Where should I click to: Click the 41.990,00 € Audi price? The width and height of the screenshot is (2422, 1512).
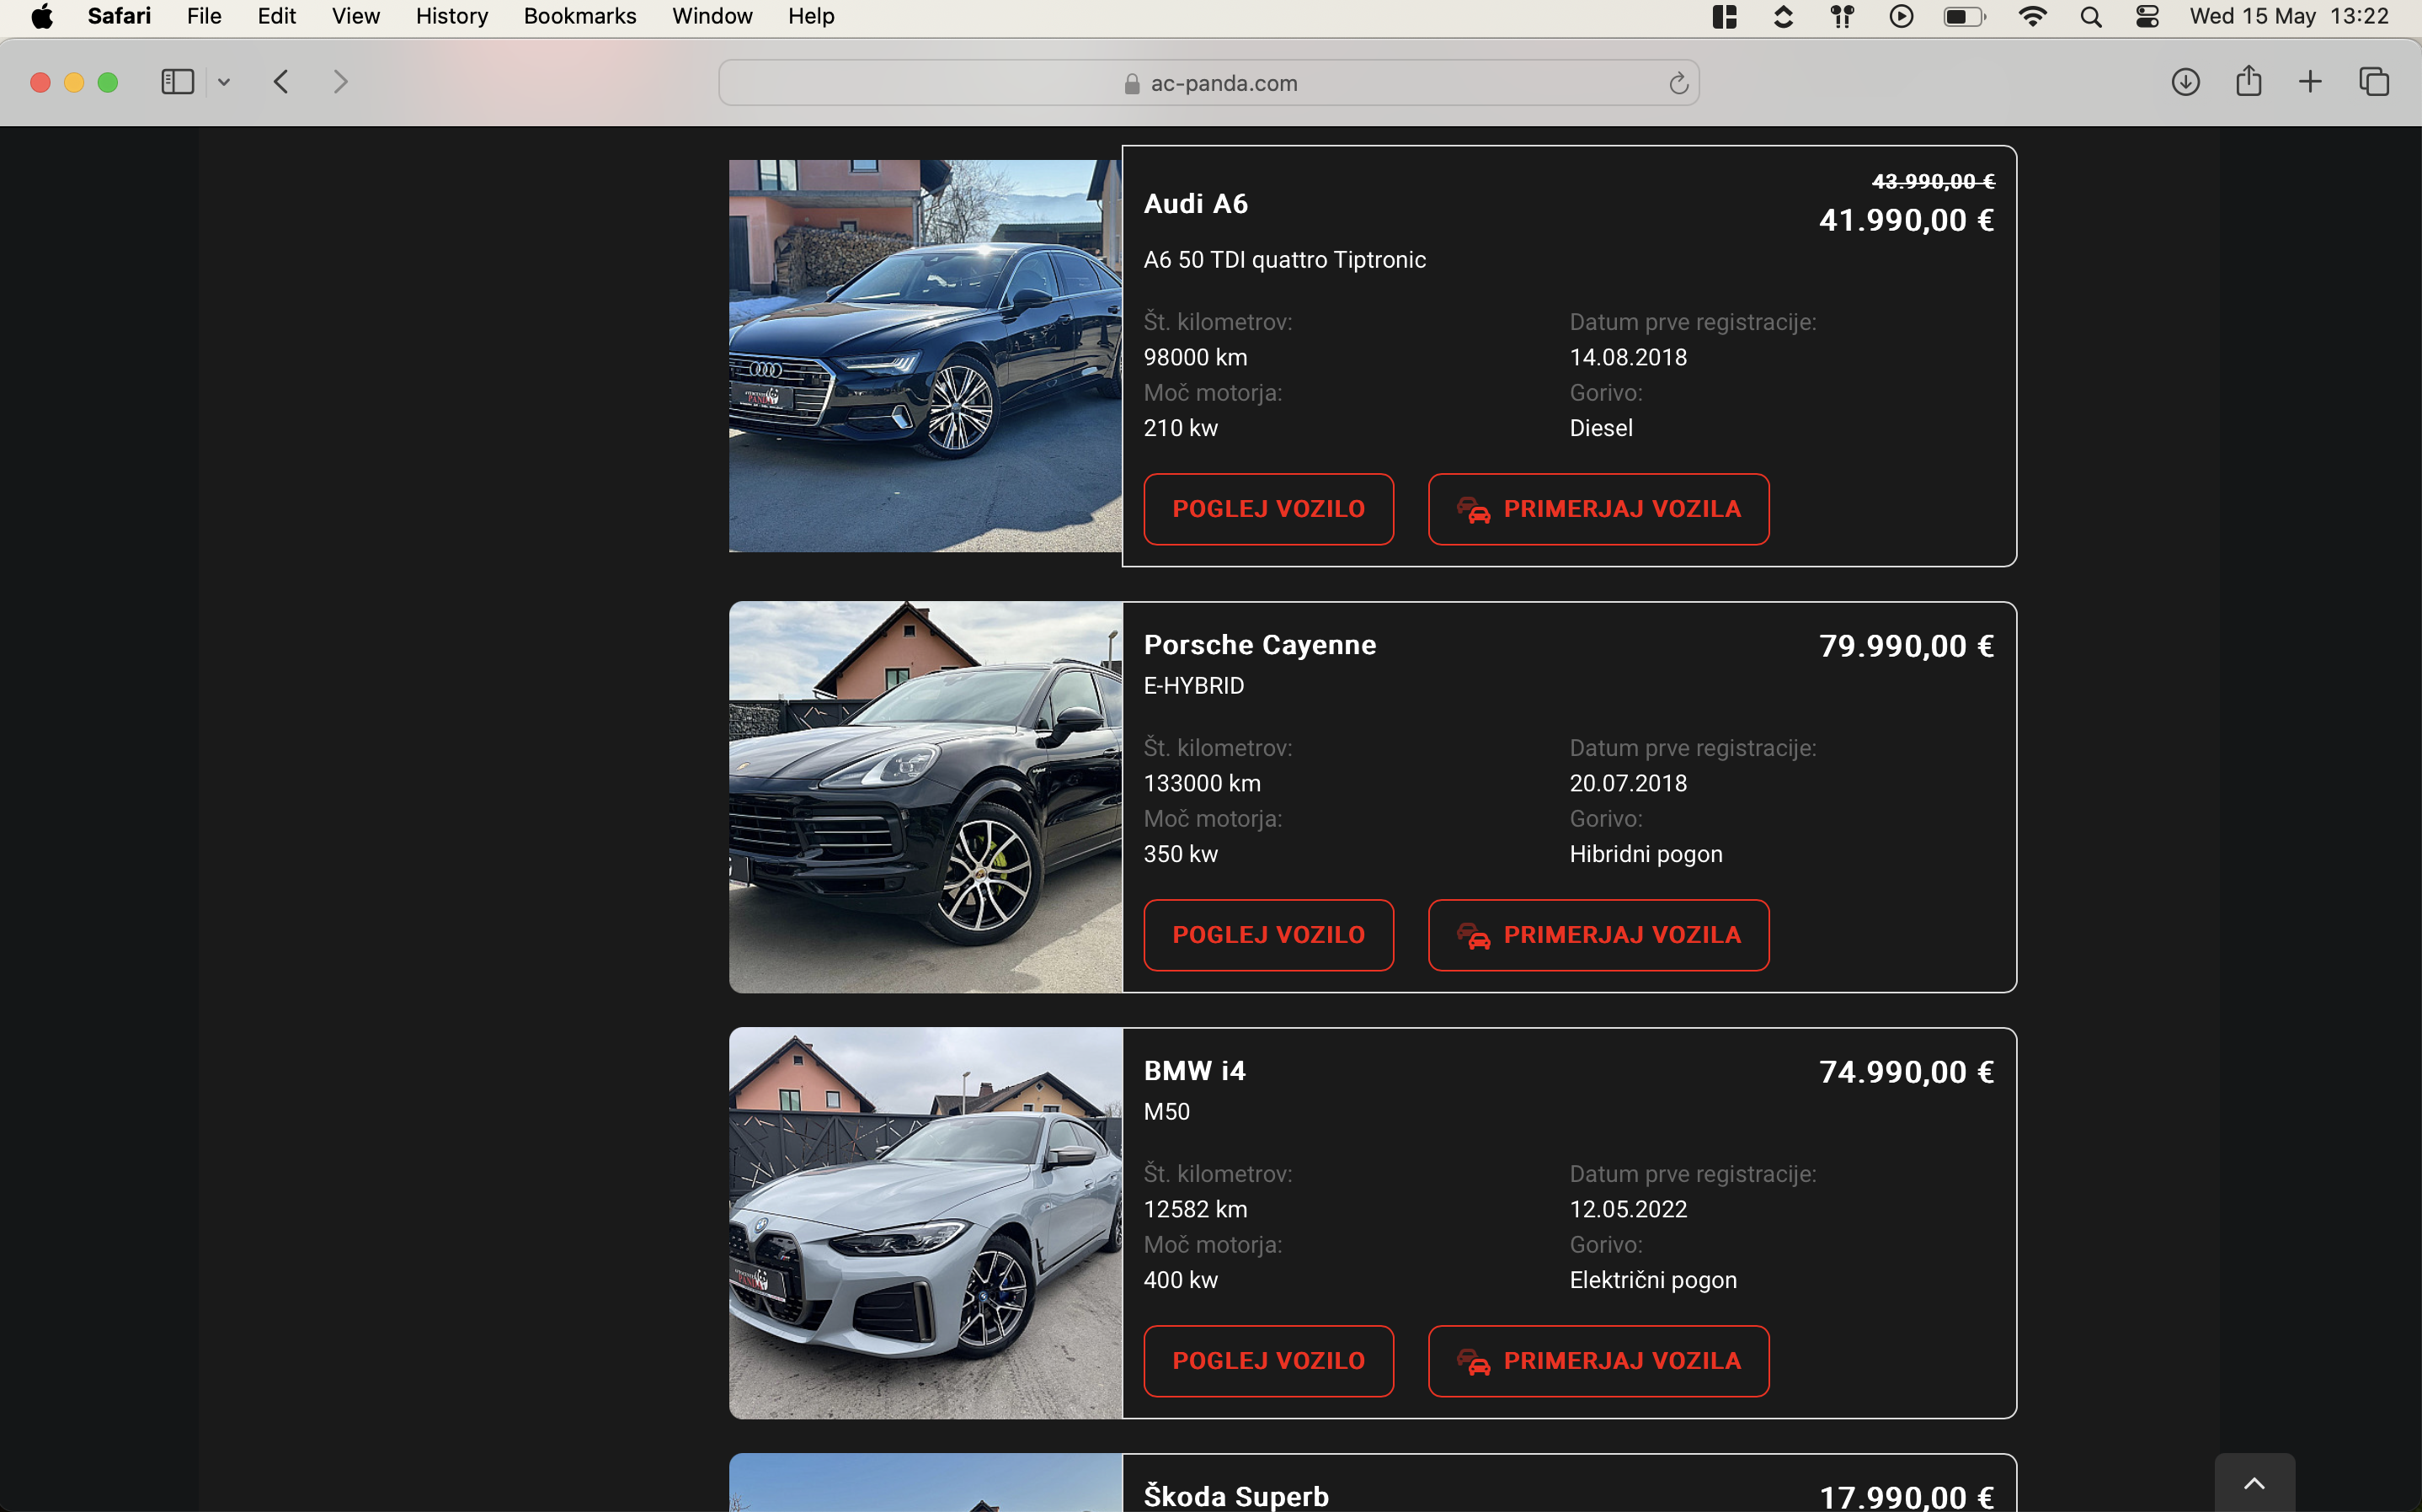pyautogui.click(x=1906, y=220)
